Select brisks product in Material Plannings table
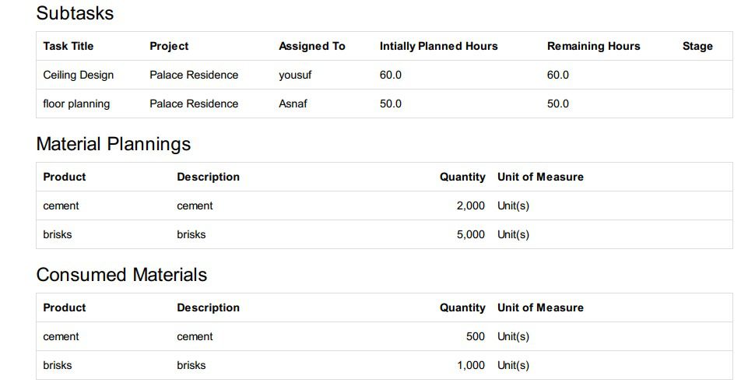Viewport: 741px width, 390px height. [58, 234]
